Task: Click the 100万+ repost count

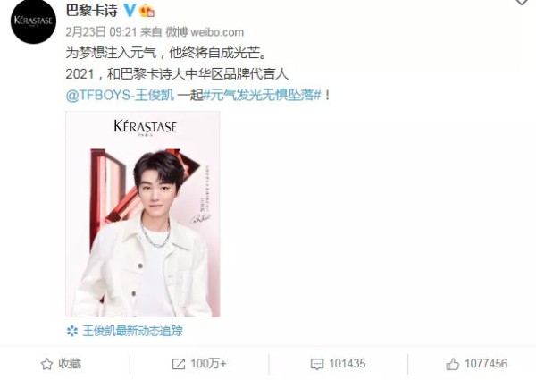Action: point(208,364)
